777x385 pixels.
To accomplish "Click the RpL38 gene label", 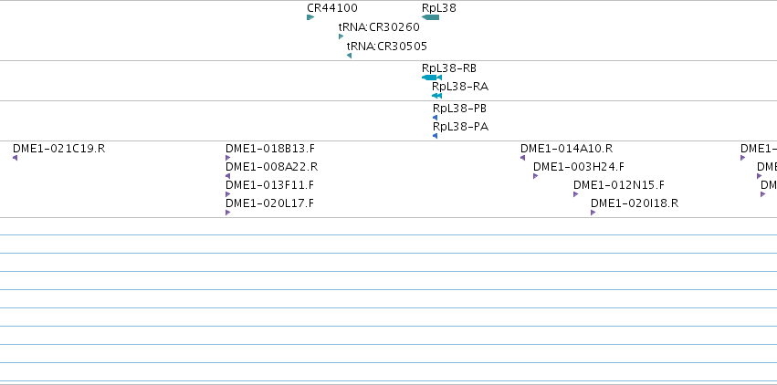I will coord(439,8).
